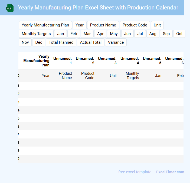This screenshot has height=183, width=190.
Task: Select the Monthly Targets tag
Action: tap(36, 34)
